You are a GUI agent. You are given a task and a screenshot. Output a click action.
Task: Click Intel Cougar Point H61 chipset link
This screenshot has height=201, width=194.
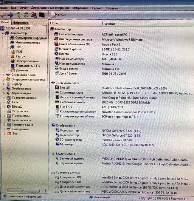[129, 98]
